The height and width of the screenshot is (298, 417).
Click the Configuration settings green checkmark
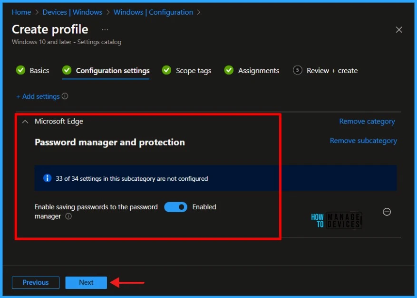(x=67, y=70)
